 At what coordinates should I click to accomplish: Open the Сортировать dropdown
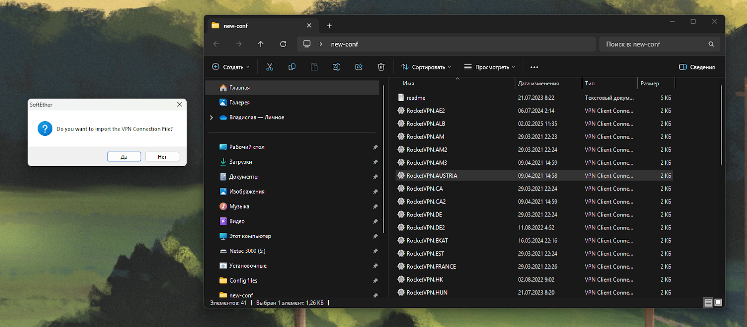pyautogui.click(x=426, y=67)
